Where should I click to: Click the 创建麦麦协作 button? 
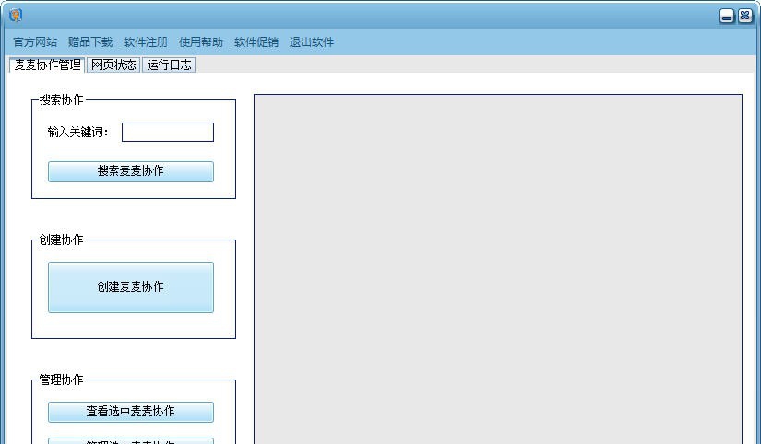tap(131, 287)
